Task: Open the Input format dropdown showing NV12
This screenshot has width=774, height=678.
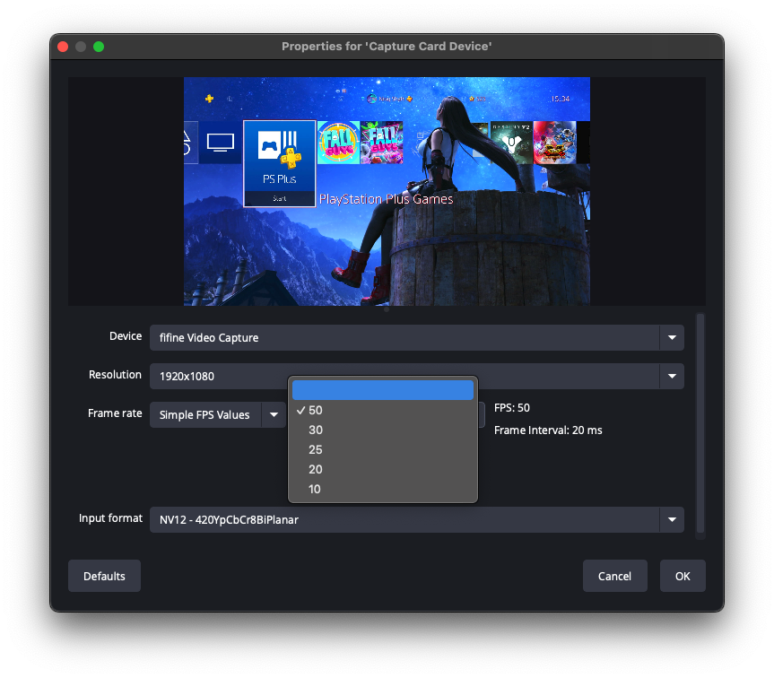Action: (x=417, y=519)
